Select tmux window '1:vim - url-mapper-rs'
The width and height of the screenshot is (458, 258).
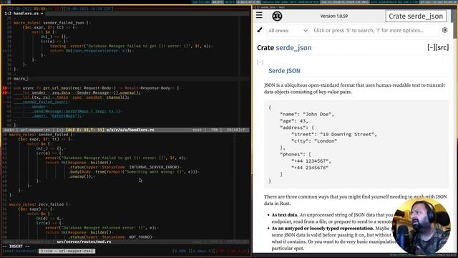[67, 251]
